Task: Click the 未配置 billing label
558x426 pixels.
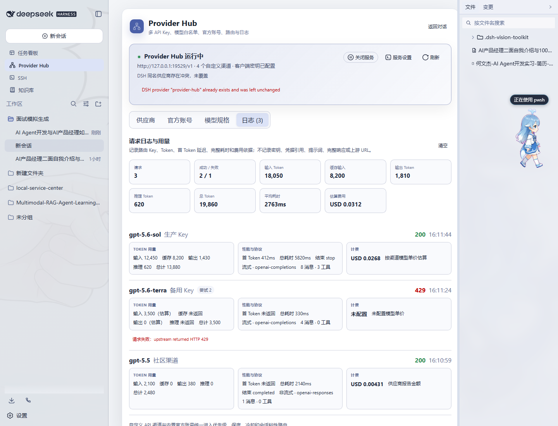Action: 359,314
